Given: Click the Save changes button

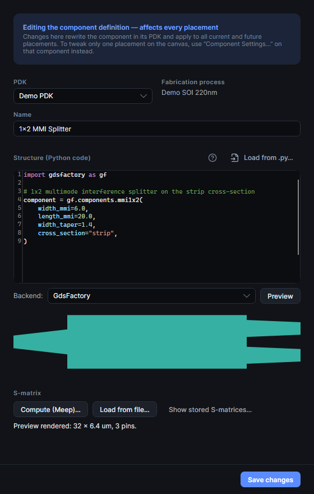Looking at the screenshot, I should pyautogui.click(x=270, y=479).
